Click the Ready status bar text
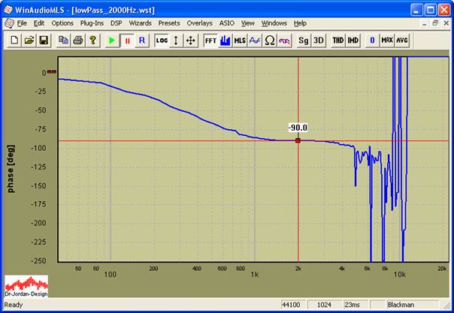 point(14,305)
